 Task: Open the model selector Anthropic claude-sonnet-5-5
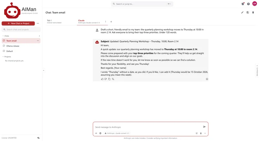click(x=117, y=133)
